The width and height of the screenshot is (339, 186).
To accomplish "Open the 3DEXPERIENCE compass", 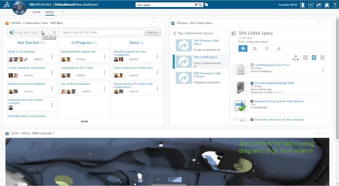I will [x=19, y=8].
